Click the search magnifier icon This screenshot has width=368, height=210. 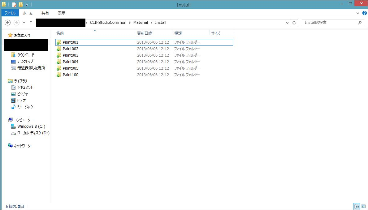click(360, 23)
